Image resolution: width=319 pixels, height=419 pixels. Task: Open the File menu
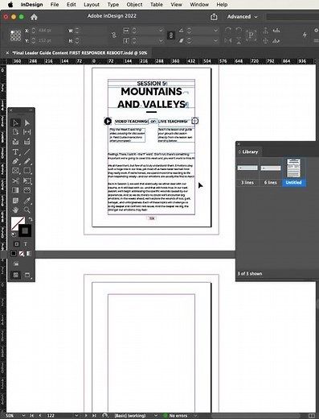pos(55,5)
